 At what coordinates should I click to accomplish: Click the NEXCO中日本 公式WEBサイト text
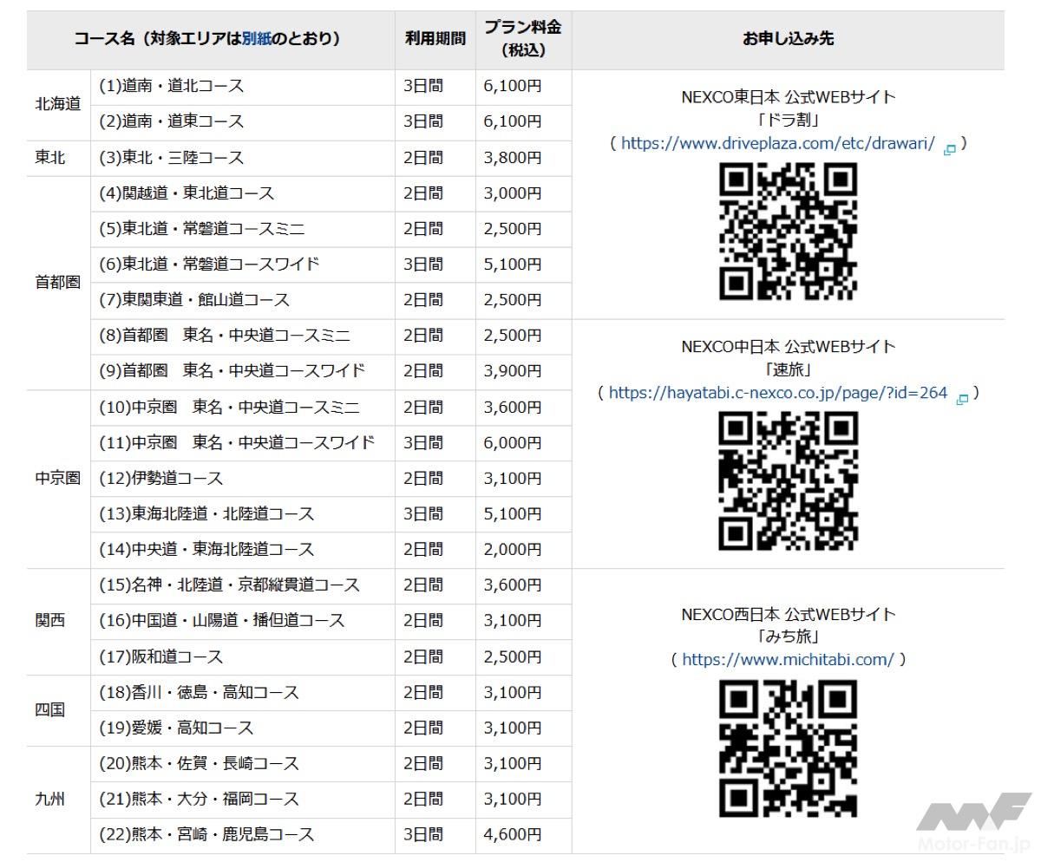pyautogui.click(x=788, y=347)
